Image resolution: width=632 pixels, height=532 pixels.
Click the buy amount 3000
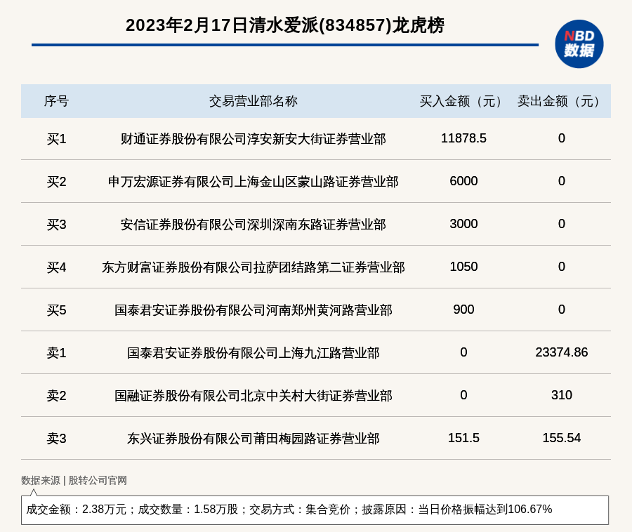click(463, 224)
